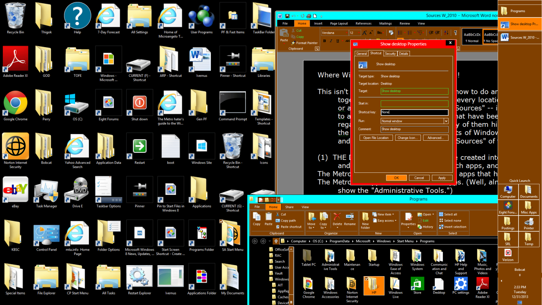Open the Page Layout ribbon tab
Viewport: 542px width, 305px height.
338,24
